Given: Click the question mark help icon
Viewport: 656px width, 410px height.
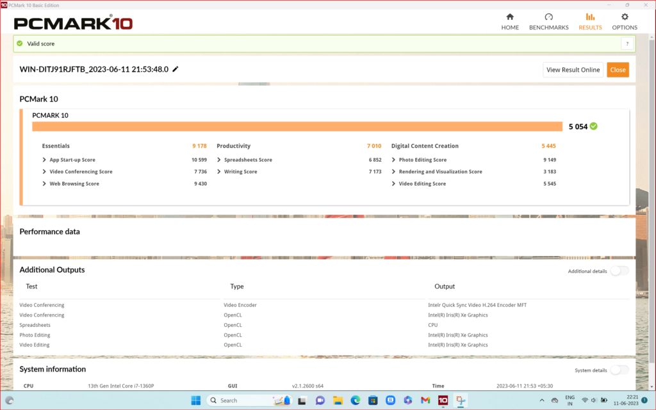Looking at the screenshot, I should coord(627,43).
